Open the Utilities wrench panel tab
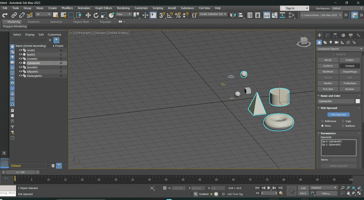 pos(358,35)
